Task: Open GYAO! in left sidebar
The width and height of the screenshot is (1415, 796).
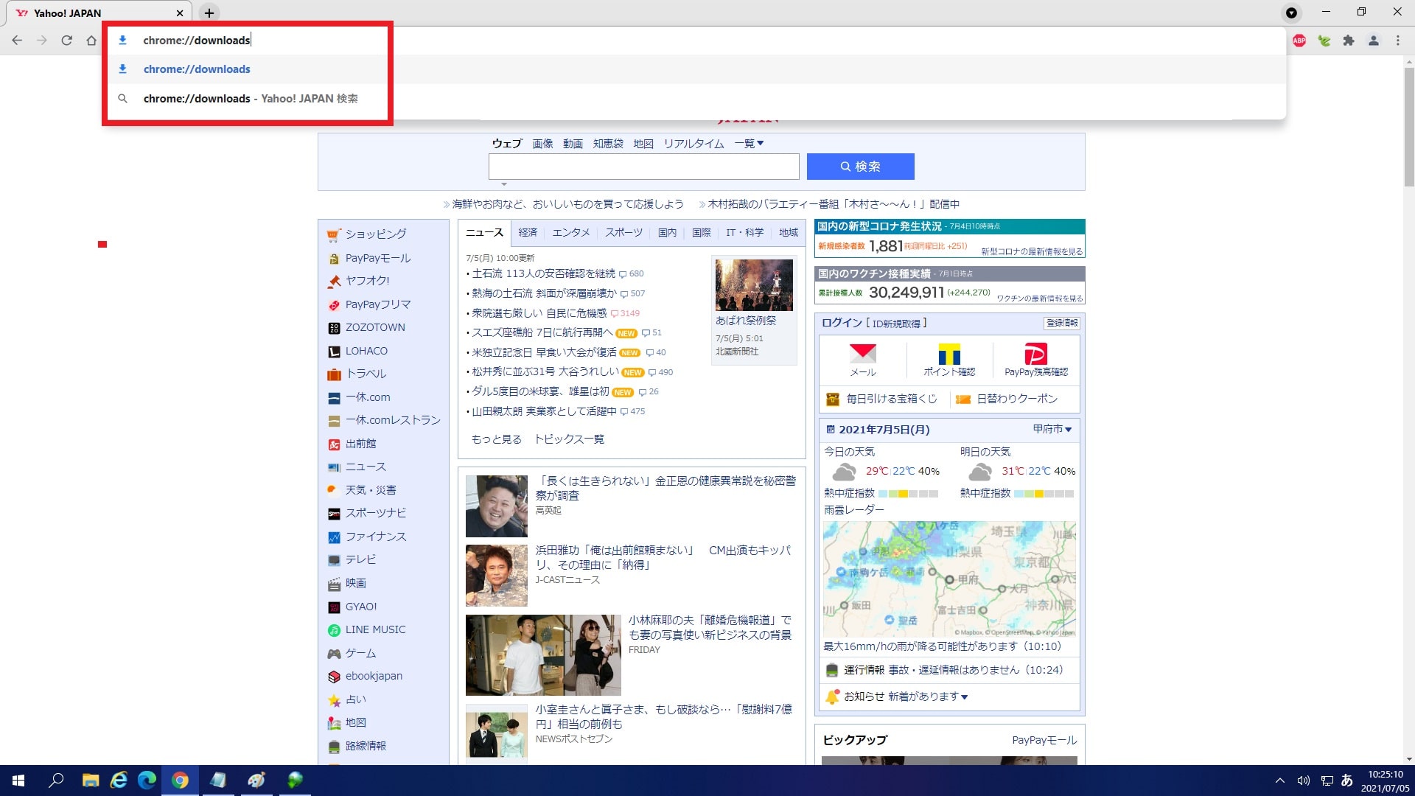Action: coord(361,607)
